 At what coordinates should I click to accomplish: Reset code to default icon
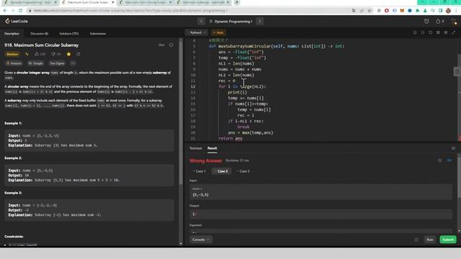tap(431, 32)
